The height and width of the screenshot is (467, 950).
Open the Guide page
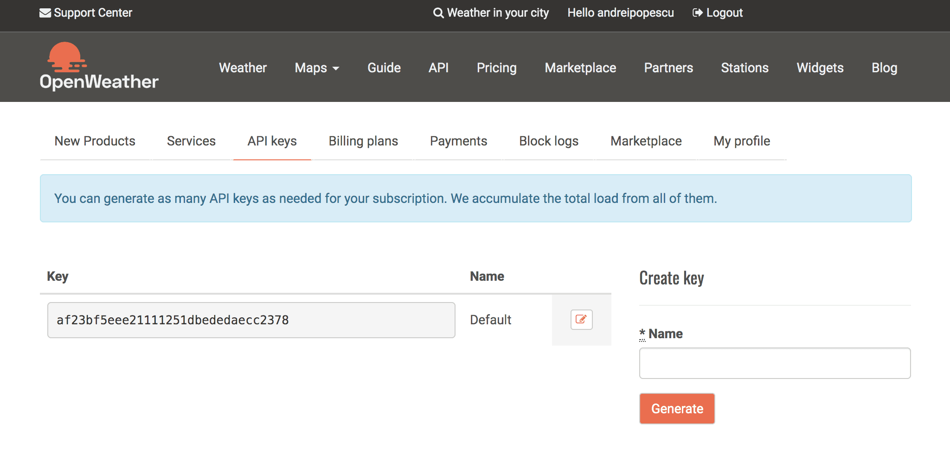(384, 68)
